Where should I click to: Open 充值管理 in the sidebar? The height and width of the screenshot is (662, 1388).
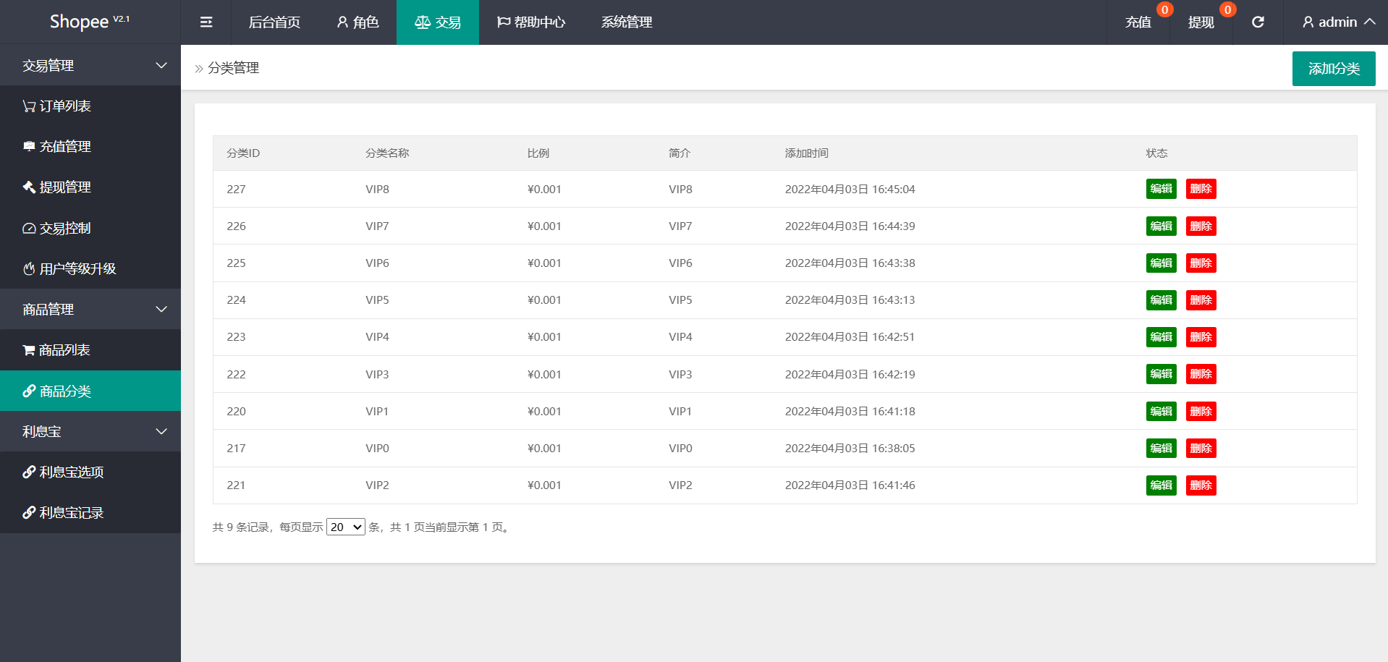(x=90, y=147)
